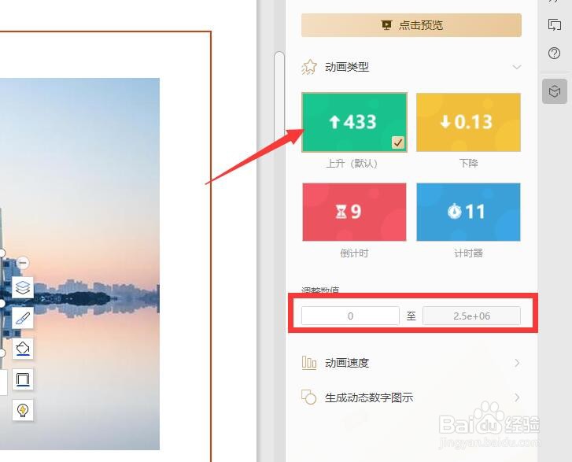572x462 pixels.
Task: Collapse the 动画类型 section chevron
Action: tap(517, 67)
